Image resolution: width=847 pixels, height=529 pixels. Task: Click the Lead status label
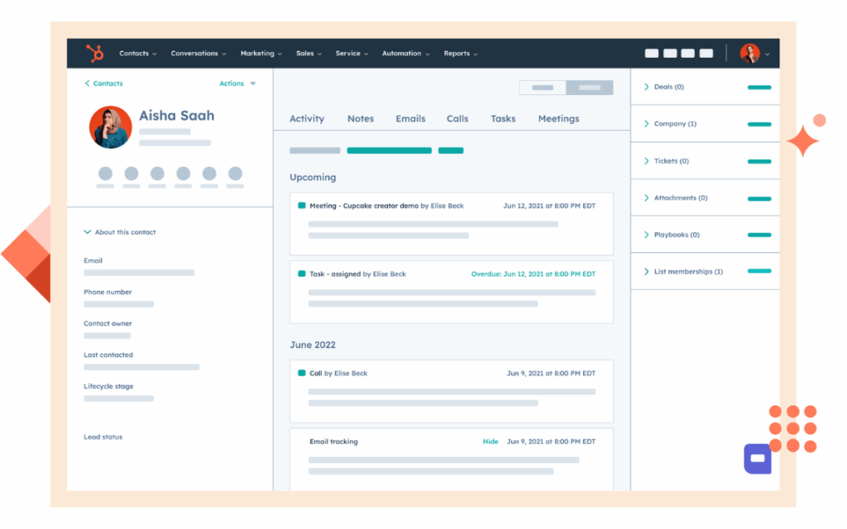(103, 436)
